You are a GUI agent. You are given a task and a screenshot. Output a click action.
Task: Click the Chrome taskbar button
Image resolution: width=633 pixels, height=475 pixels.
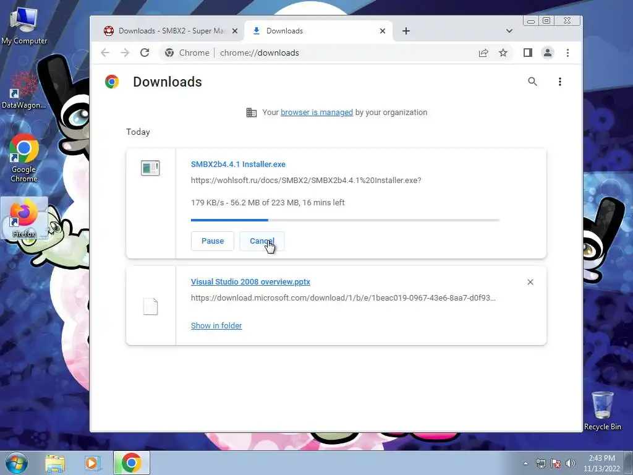point(131,463)
